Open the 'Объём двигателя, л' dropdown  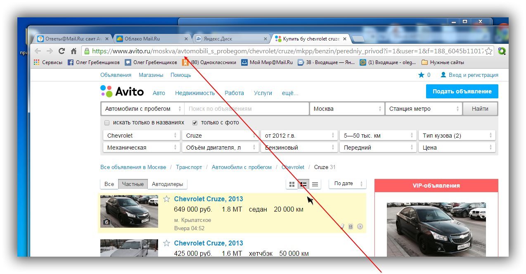click(220, 148)
